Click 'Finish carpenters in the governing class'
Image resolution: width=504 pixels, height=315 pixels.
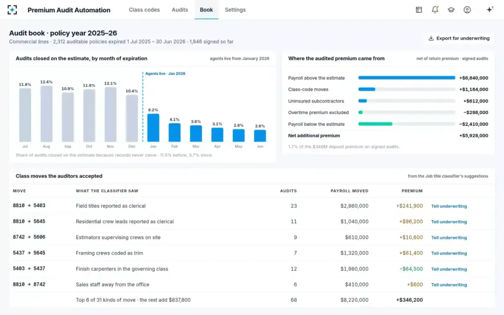pyautogui.click(x=122, y=269)
